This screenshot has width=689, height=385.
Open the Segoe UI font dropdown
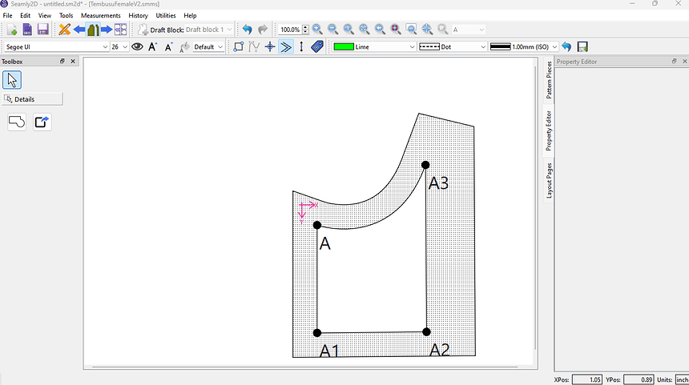point(56,47)
